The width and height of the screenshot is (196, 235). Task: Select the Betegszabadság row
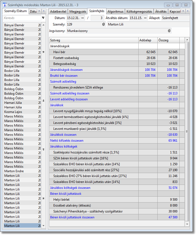[x=117, y=64]
